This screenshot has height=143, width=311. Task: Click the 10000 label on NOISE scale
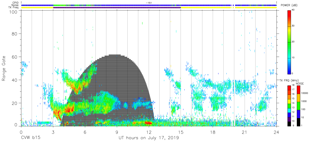(305, 94)
